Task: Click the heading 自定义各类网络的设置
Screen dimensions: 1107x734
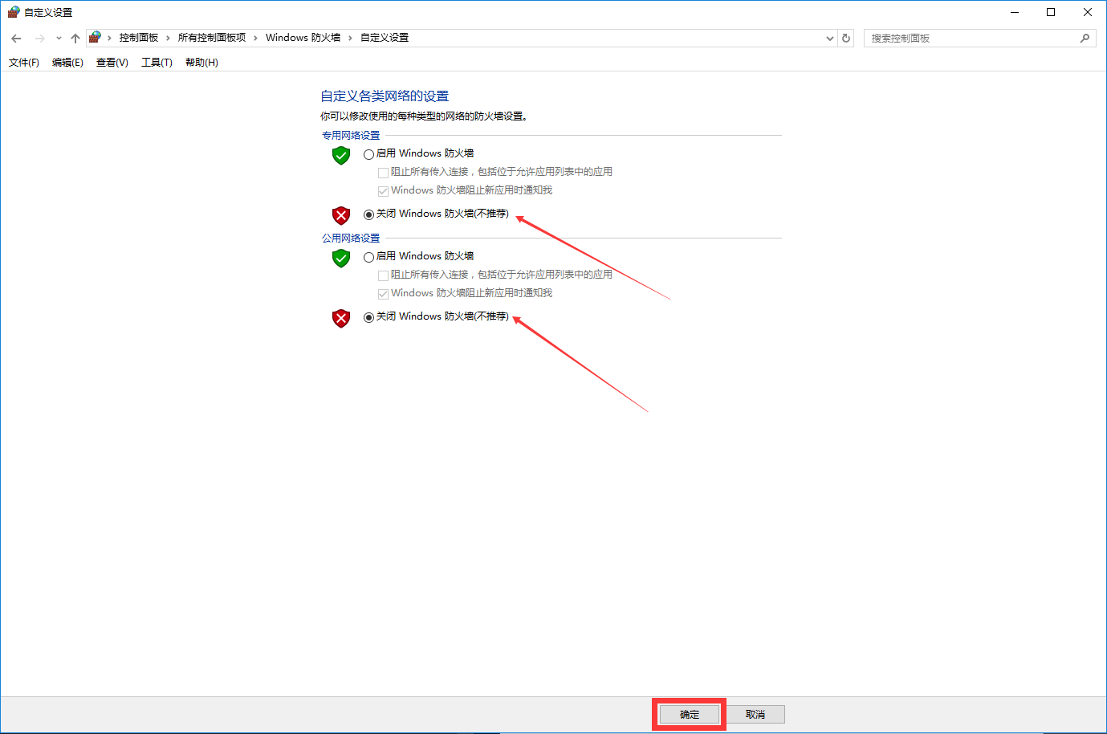Action: click(x=385, y=96)
